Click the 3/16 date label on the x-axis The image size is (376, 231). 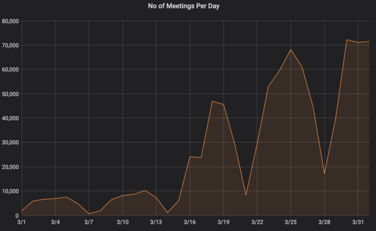click(x=190, y=222)
